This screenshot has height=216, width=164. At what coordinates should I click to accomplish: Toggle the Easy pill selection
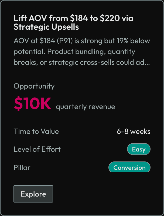(x=139, y=149)
